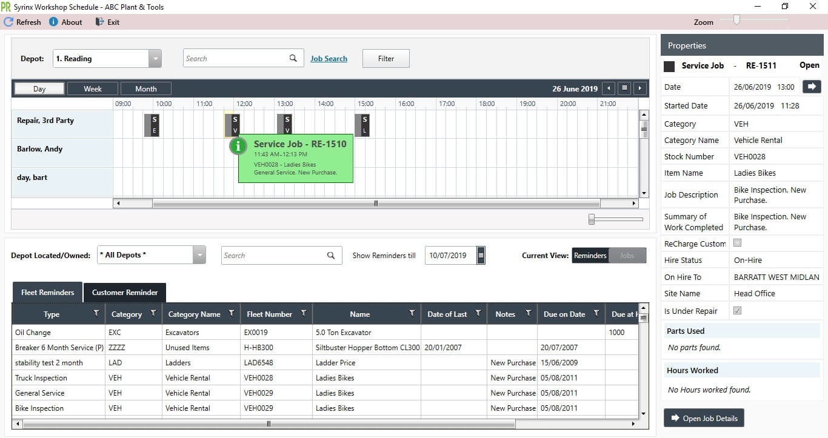
Task: Filter the Category Name column
Action: click(x=231, y=313)
